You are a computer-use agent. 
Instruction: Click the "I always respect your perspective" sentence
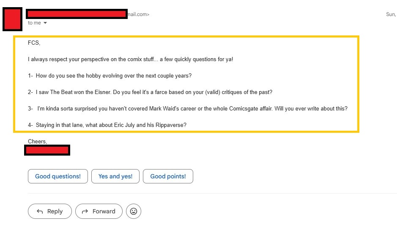click(130, 59)
